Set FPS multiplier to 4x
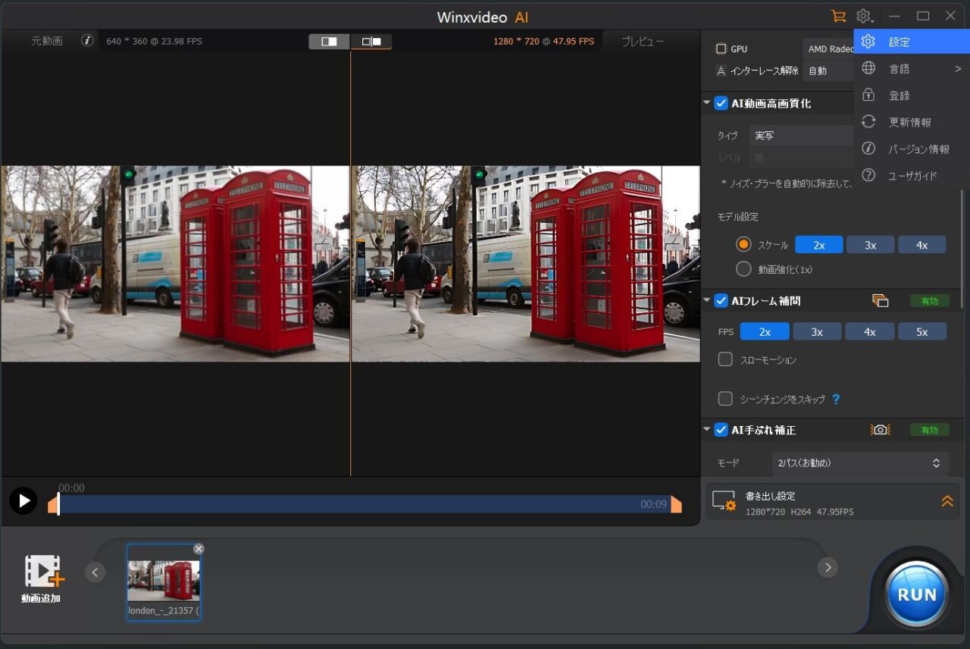The image size is (970, 649). pyautogui.click(x=869, y=331)
